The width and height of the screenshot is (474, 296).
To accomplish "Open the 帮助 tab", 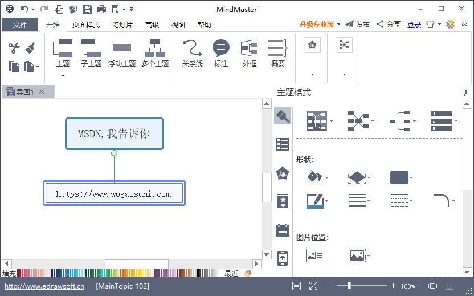I will (x=205, y=25).
